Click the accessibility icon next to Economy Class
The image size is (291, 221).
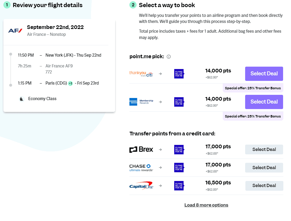(x=22, y=99)
